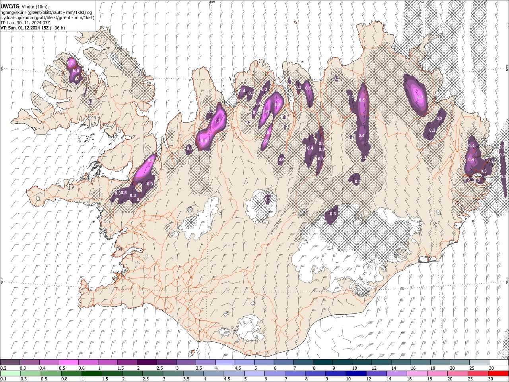The width and height of the screenshot is (509, 382).
Task: Click the 'UWC/IG: Vindur (10m)' title text
Action: tap(25, 7)
